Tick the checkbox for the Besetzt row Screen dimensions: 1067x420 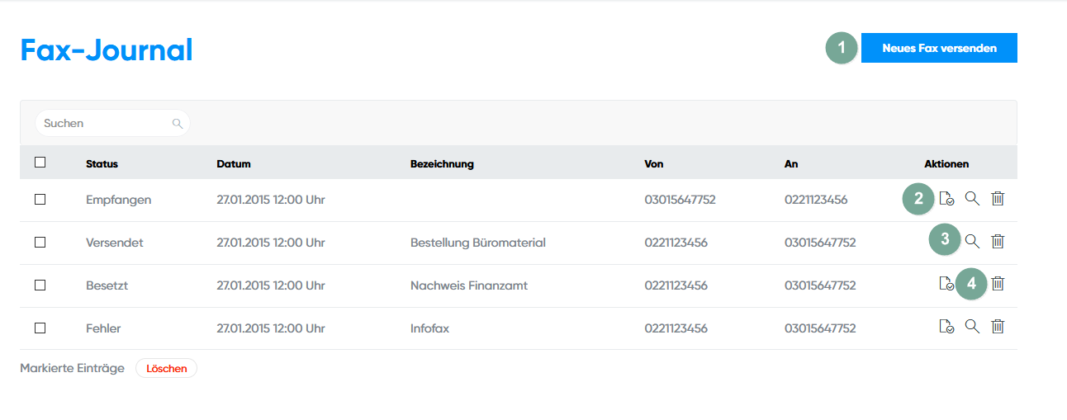pyautogui.click(x=40, y=285)
